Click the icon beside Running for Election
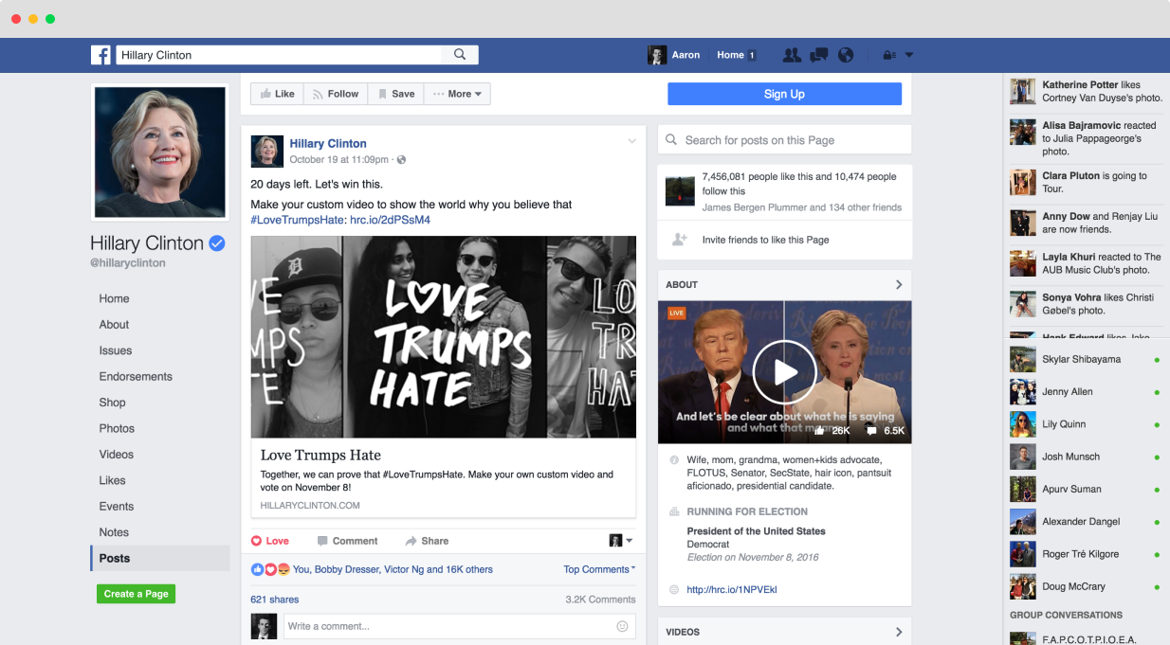Screen dimensions: 1170x645 pyautogui.click(x=674, y=511)
